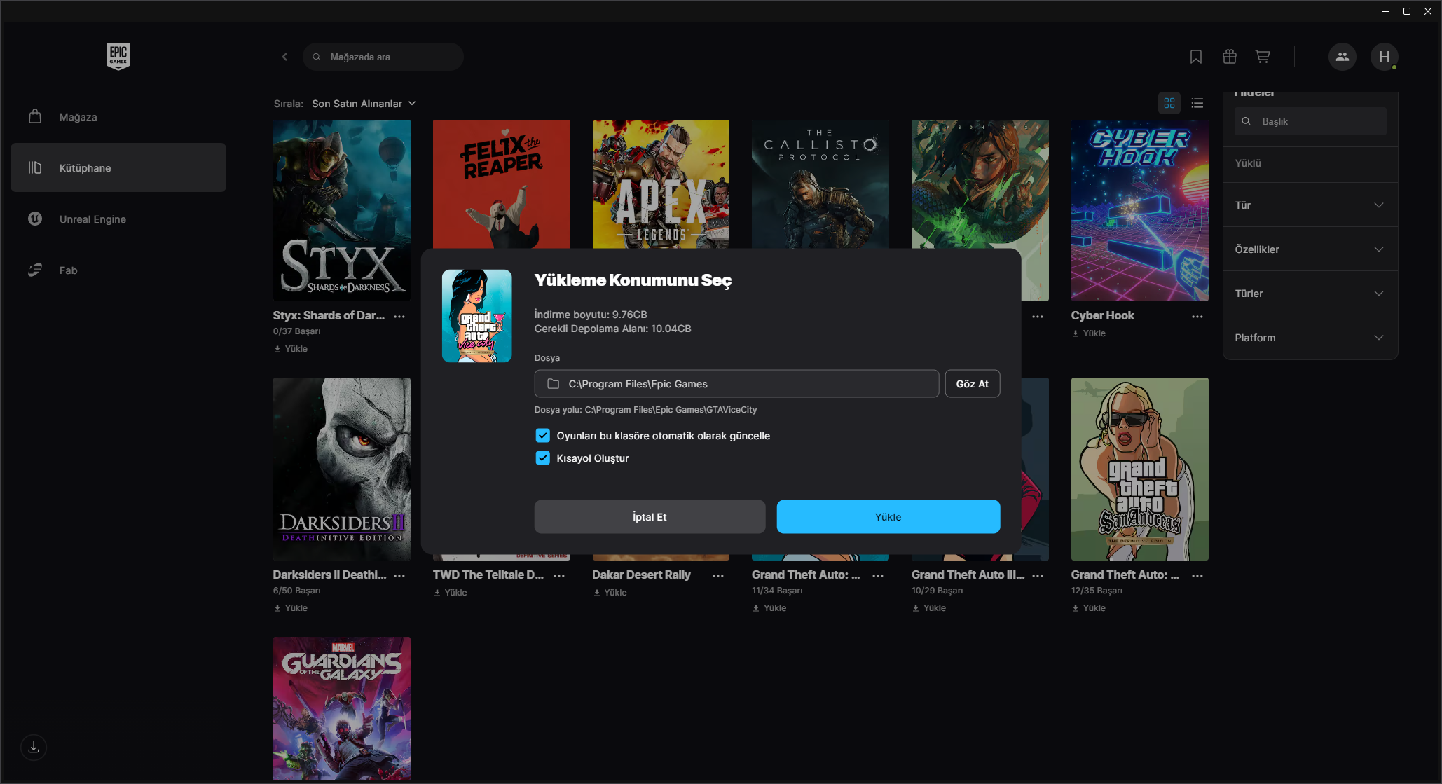Image resolution: width=1442 pixels, height=784 pixels.
Task: Open the friends list icon
Action: point(1343,57)
